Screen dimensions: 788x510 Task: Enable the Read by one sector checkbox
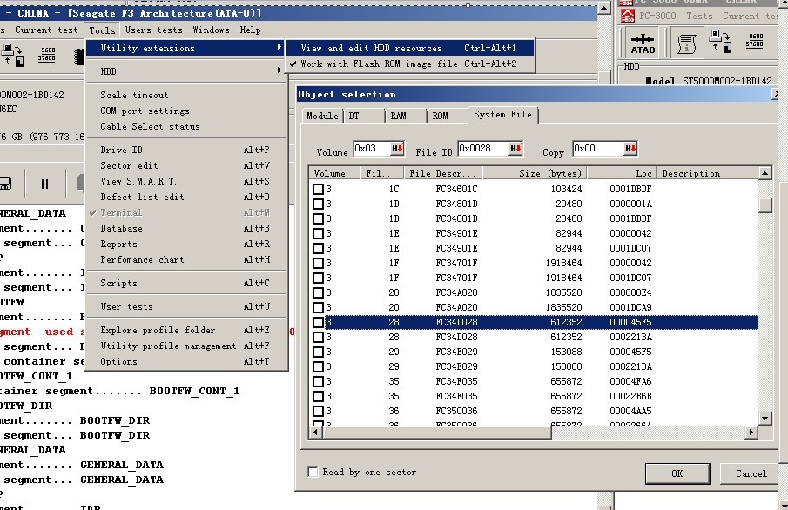[x=313, y=473]
